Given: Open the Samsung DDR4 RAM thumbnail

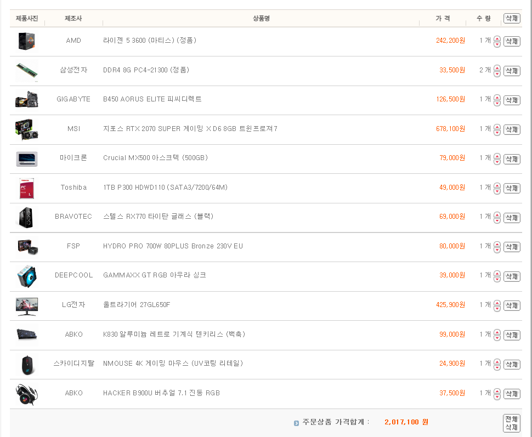Looking at the screenshot, I should point(27,71).
